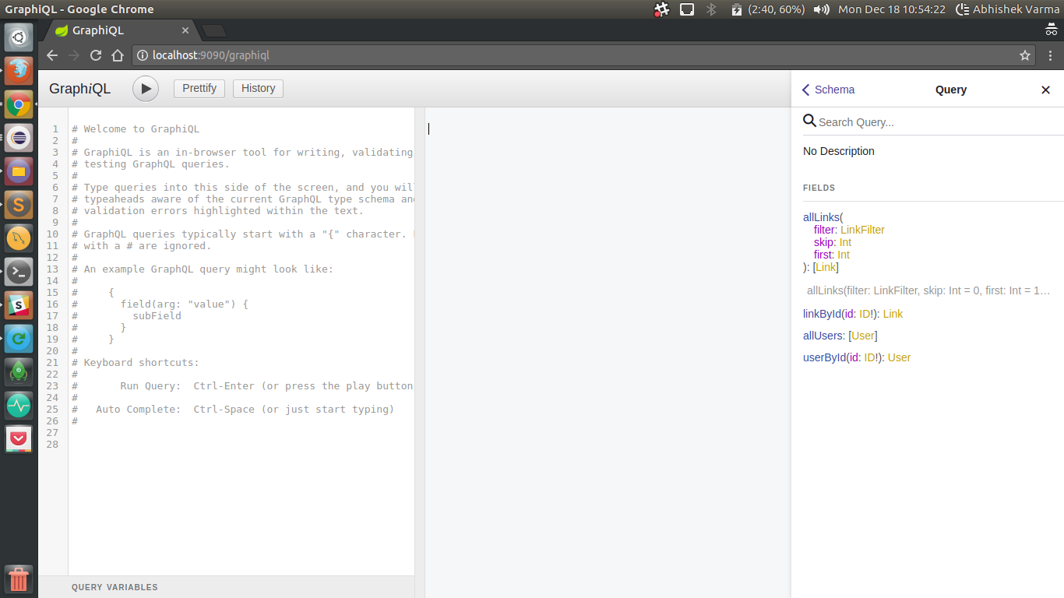Close the Query documentation panel

pos(1046,90)
